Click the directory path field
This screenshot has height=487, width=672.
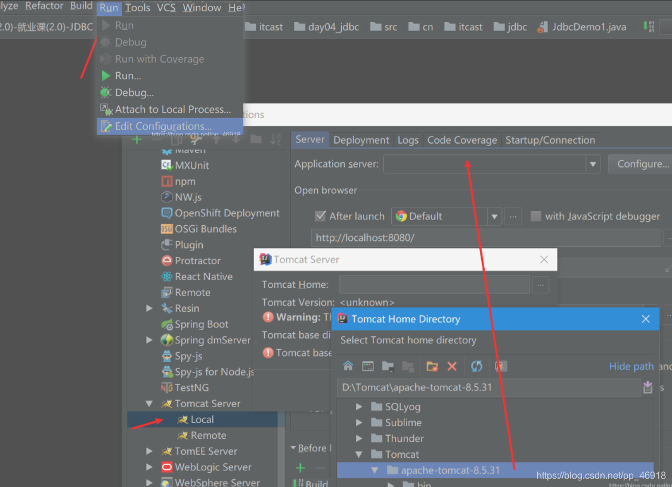coord(488,387)
